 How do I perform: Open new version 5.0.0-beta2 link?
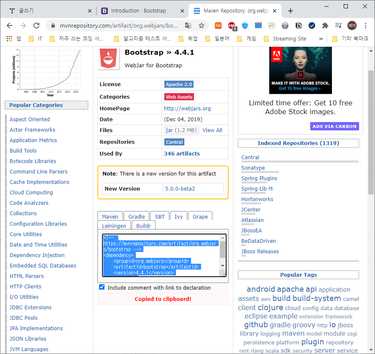tap(180, 188)
